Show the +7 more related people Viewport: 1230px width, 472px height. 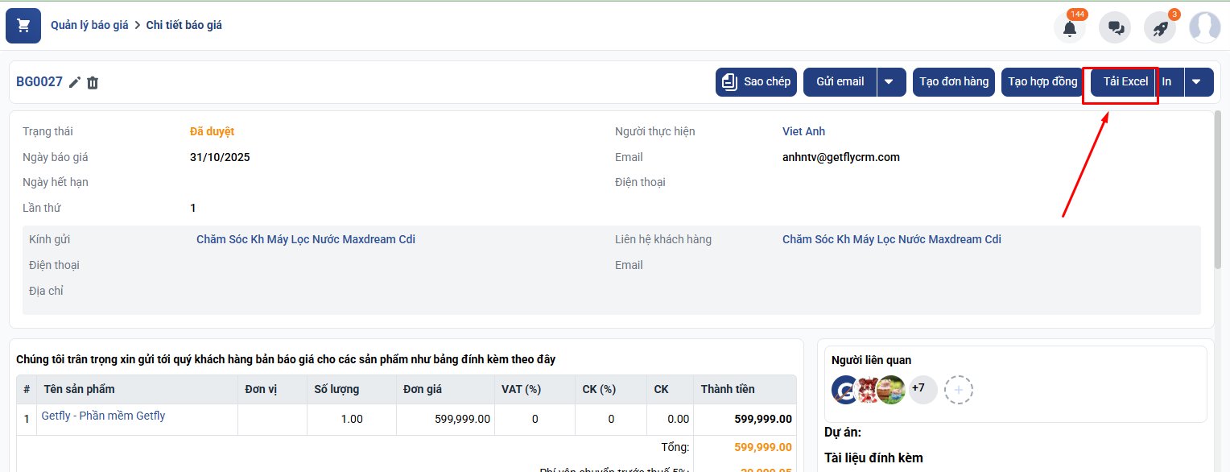(918, 389)
